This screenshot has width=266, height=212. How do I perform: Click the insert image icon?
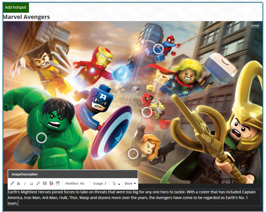pyautogui.click(x=44, y=184)
